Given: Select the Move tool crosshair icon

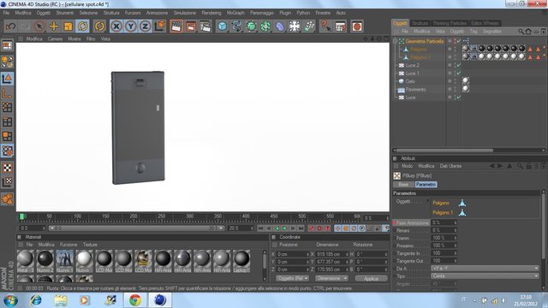Looking at the screenshot, I should [54, 27].
